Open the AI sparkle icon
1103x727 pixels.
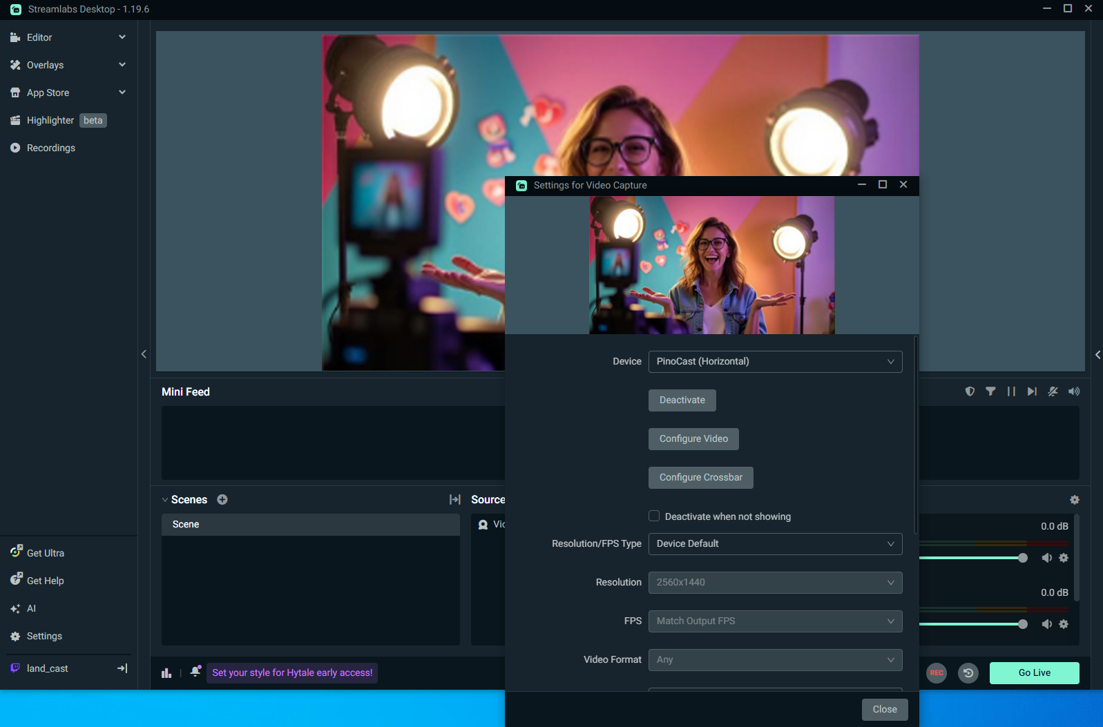15,608
